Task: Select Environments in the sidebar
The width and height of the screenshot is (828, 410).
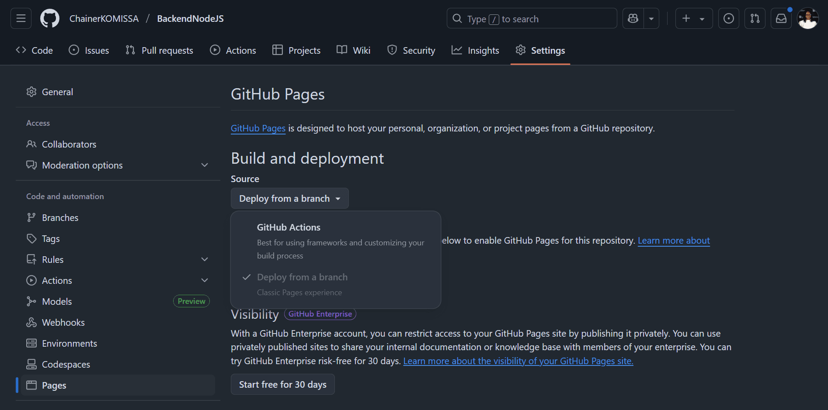Action: click(x=69, y=343)
